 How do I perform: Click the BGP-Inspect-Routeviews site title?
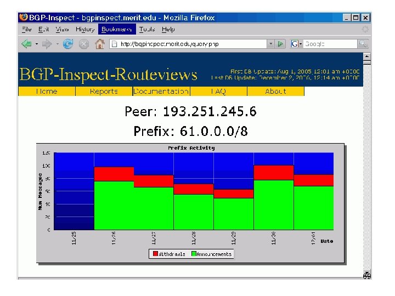click(108, 74)
